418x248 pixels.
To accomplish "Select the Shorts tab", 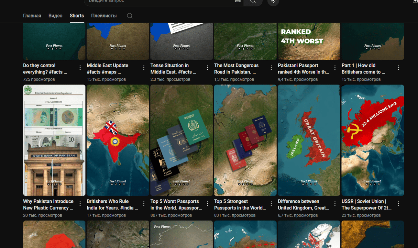I will click(x=77, y=16).
